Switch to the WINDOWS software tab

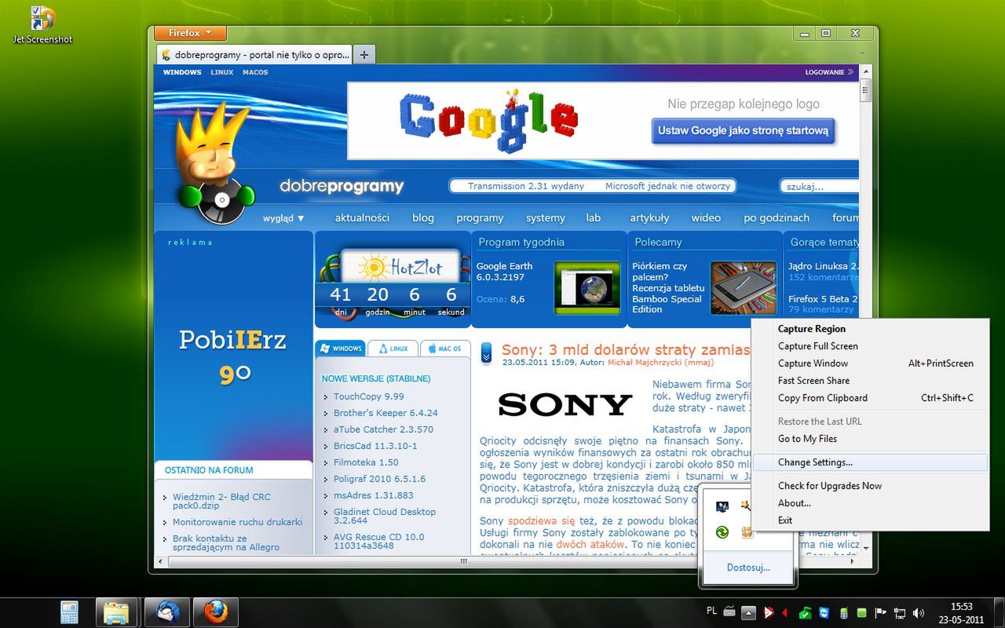pos(340,349)
